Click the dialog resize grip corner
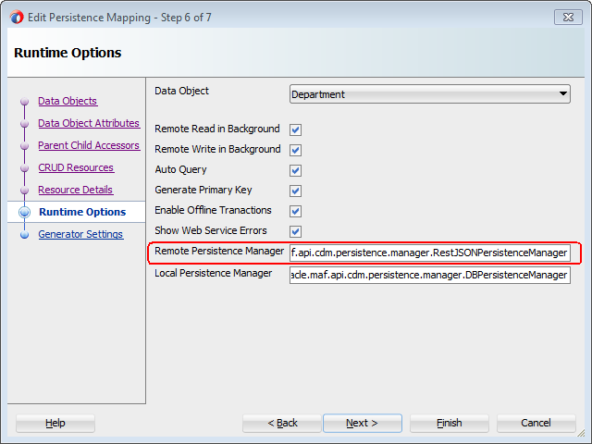 click(x=581, y=434)
